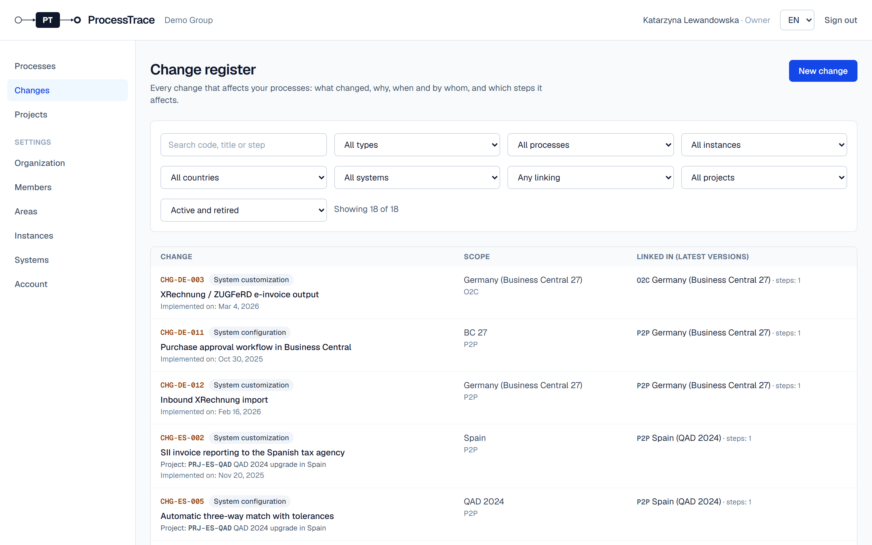Open change code CHG-DE-011
872x545 pixels.
tap(182, 332)
